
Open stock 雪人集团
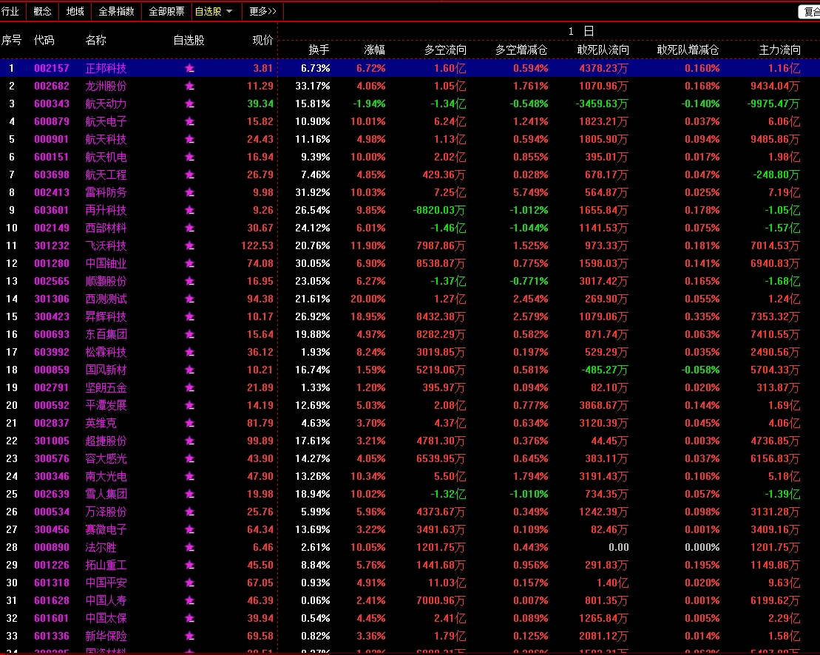(x=106, y=495)
